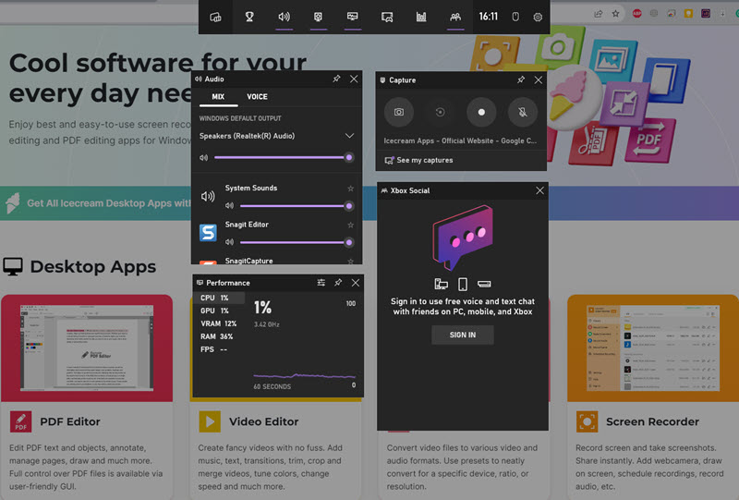Switch to the MIX tab
Screen dimensions: 739x500
tap(218, 97)
